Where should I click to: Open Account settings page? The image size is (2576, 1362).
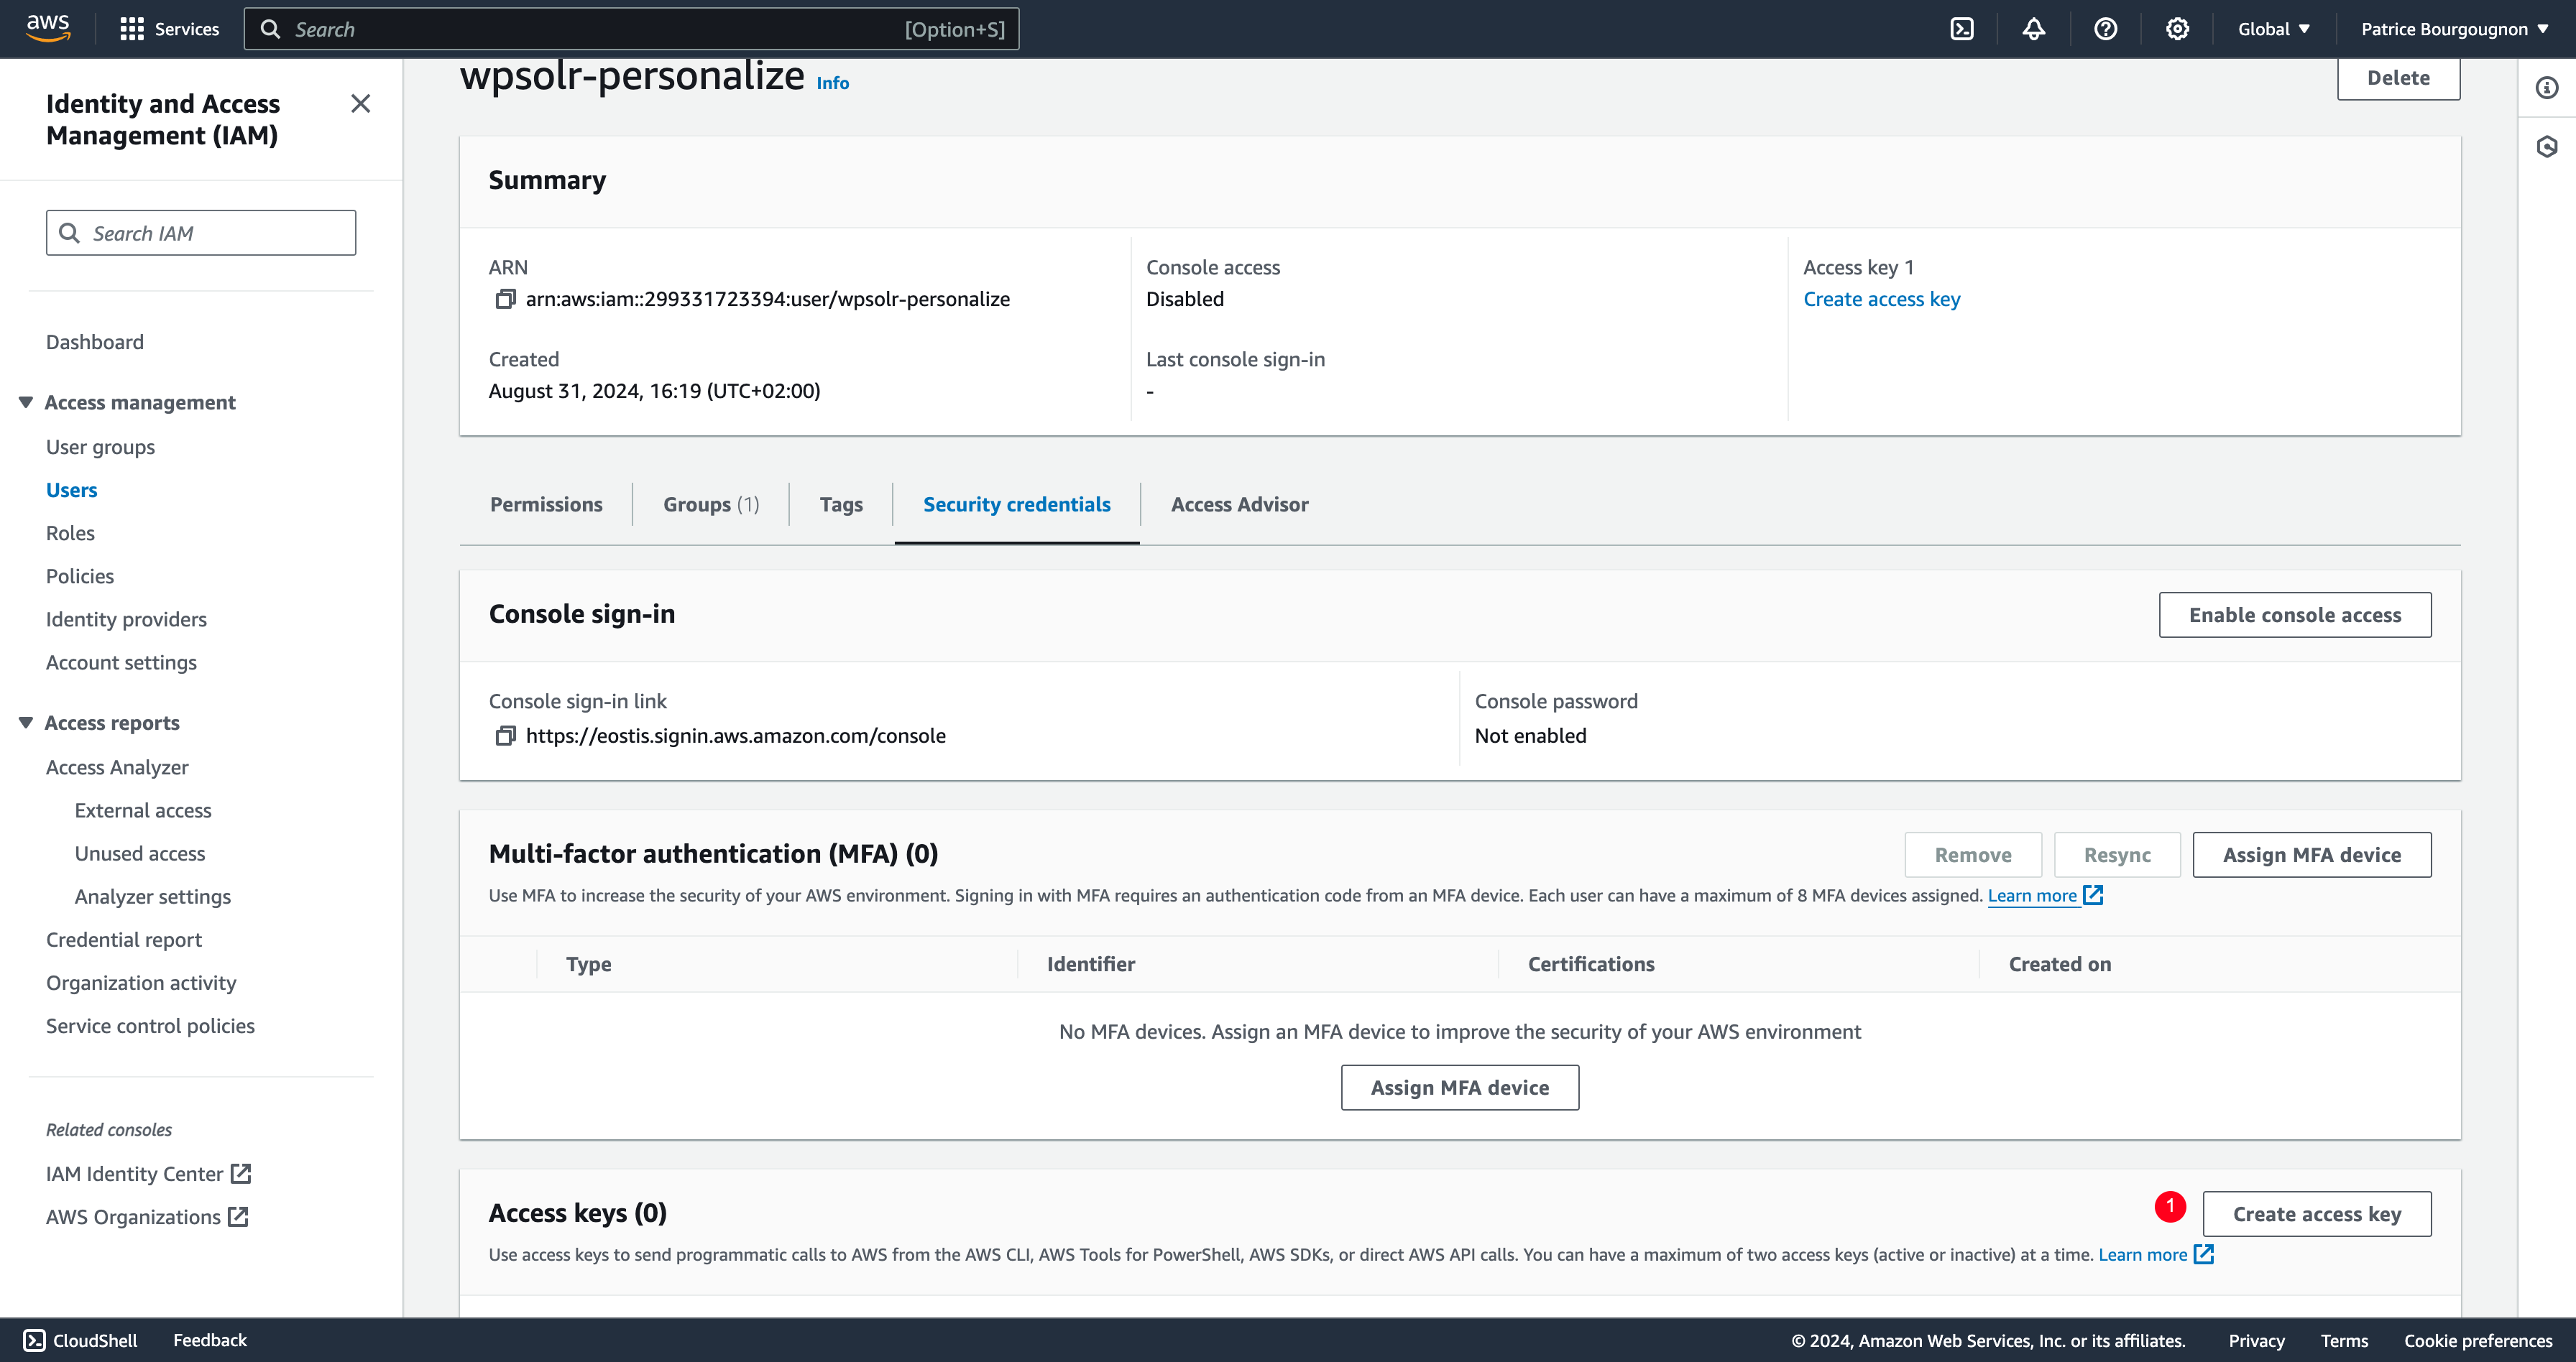(x=121, y=662)
